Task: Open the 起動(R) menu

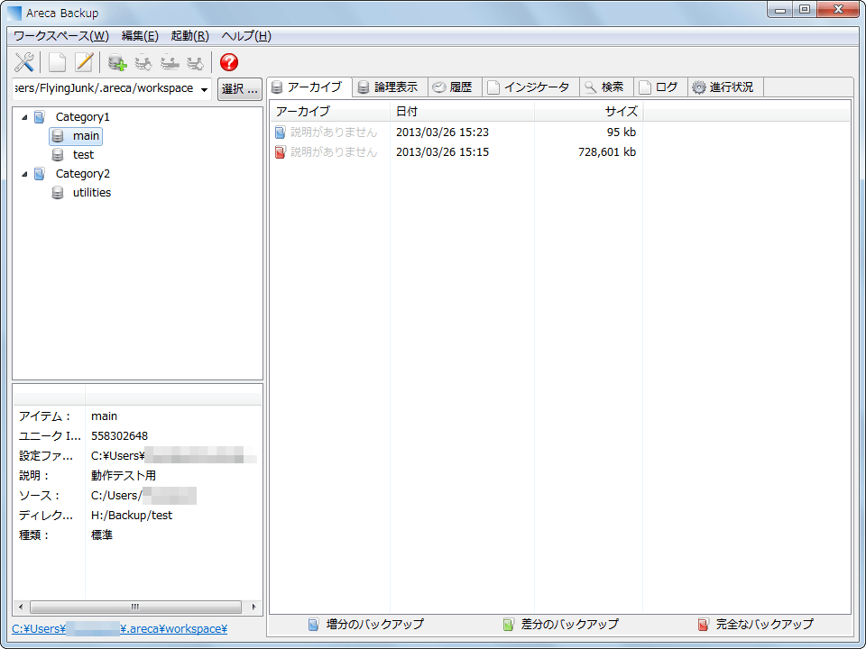Action: click(190, 36)
